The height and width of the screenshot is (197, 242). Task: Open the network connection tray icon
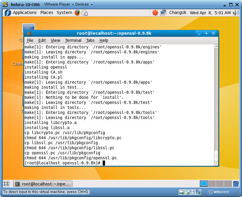pyautogui.click(x=163, y=13)
